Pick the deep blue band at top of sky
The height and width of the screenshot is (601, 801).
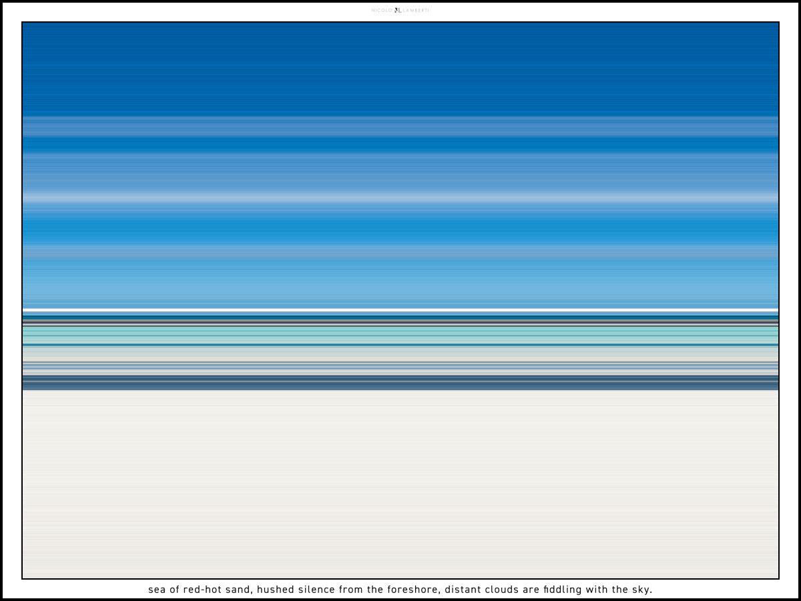pos(400,67)
